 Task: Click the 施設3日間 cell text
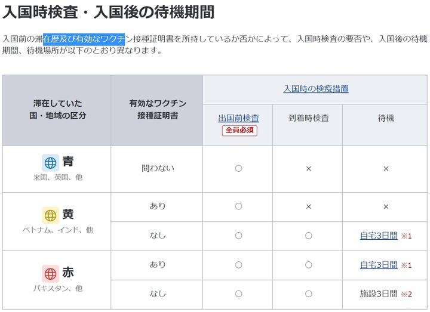pos(379,294)
